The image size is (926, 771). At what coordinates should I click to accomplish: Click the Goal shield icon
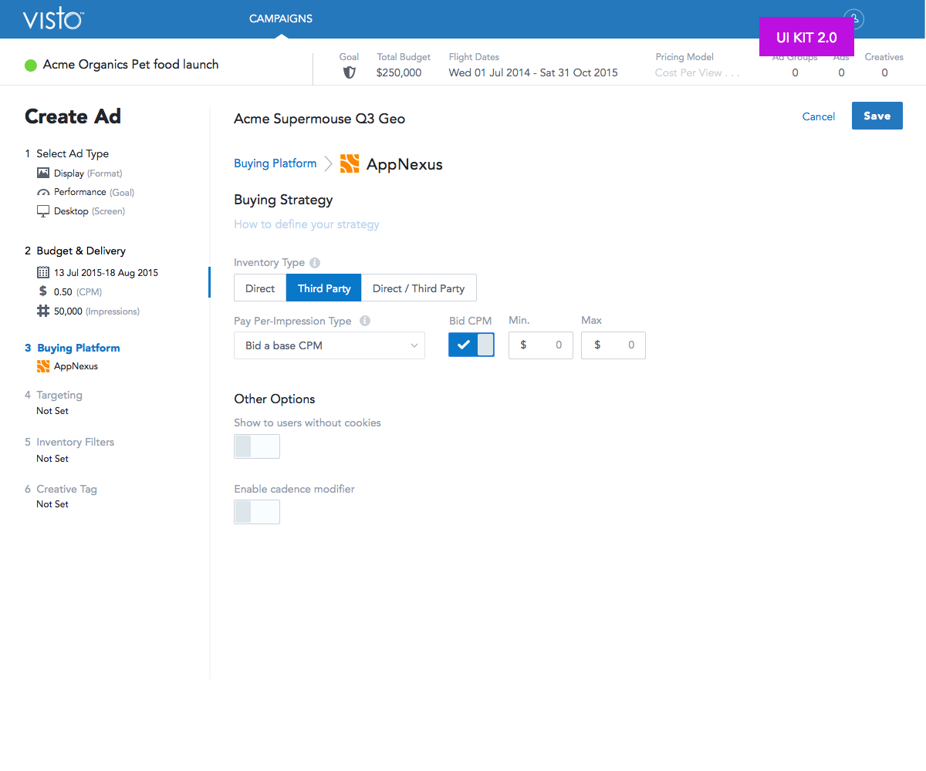349,72
